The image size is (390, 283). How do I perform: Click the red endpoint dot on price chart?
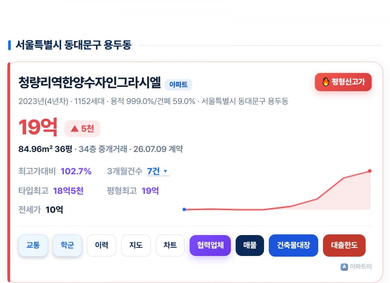370,171
